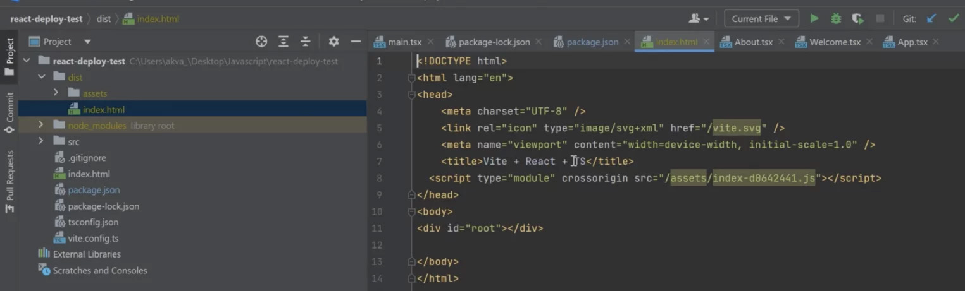Close the main.tsx tab
965x291 pixels.
click(431, 42)
